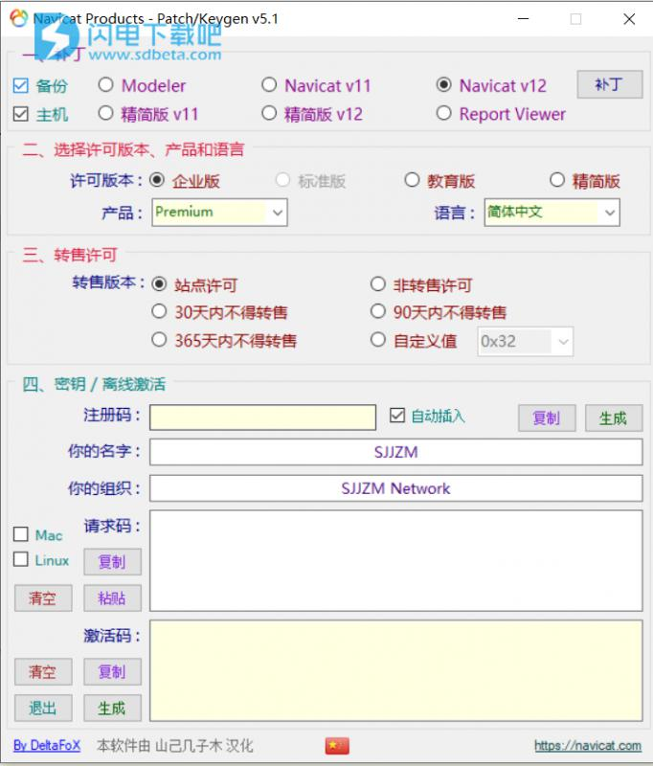Open the https://navicat.com link
Screen dimensions: 653x766
pos(588,746)
